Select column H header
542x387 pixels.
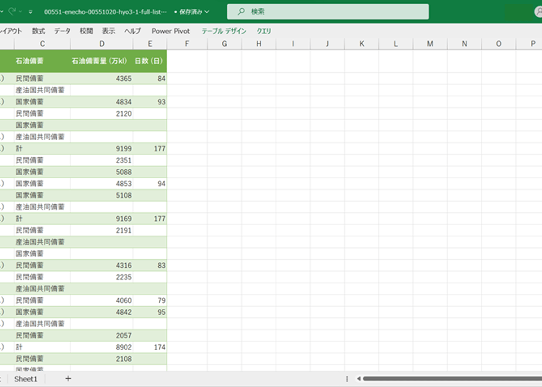259,44
